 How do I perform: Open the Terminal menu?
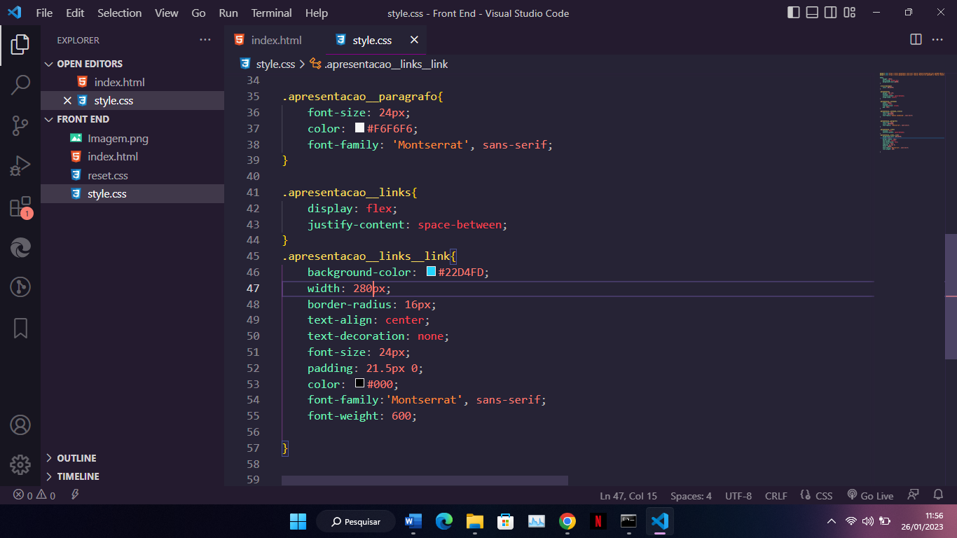pos(272,13)
